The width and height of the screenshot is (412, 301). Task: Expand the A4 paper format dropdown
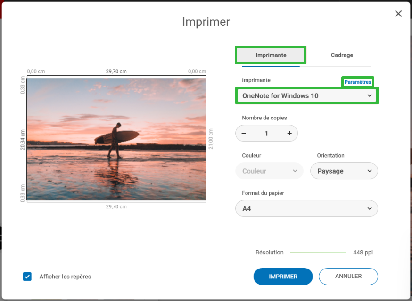(x=306, y=208)
